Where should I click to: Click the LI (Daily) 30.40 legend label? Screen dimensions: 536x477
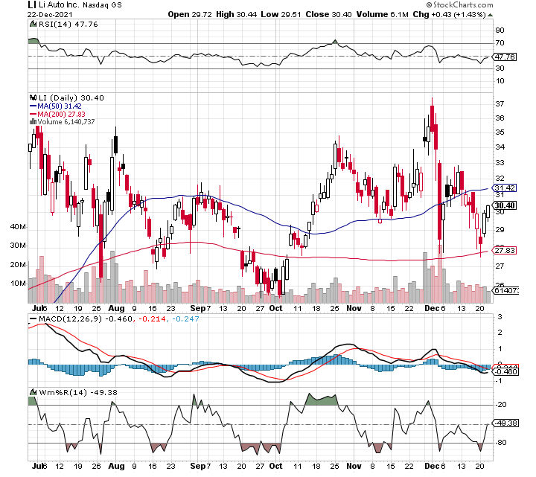click(71, 97)
